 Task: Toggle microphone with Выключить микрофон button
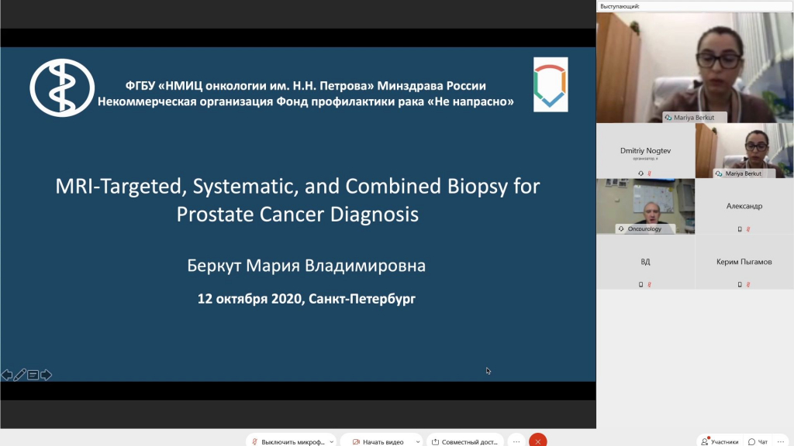point(288,441)
